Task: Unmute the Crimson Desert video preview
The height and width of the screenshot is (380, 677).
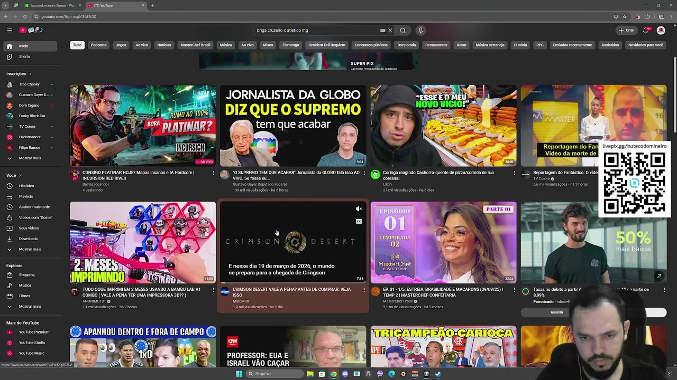Action: 359,209
